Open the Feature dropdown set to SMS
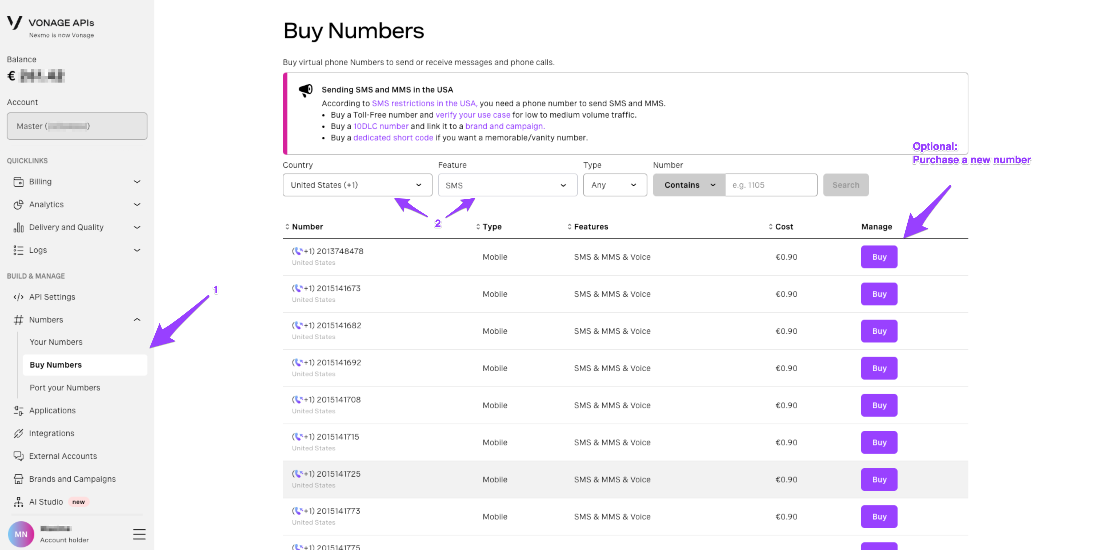Screen dimensions: 1097x550 pos(508,185)
